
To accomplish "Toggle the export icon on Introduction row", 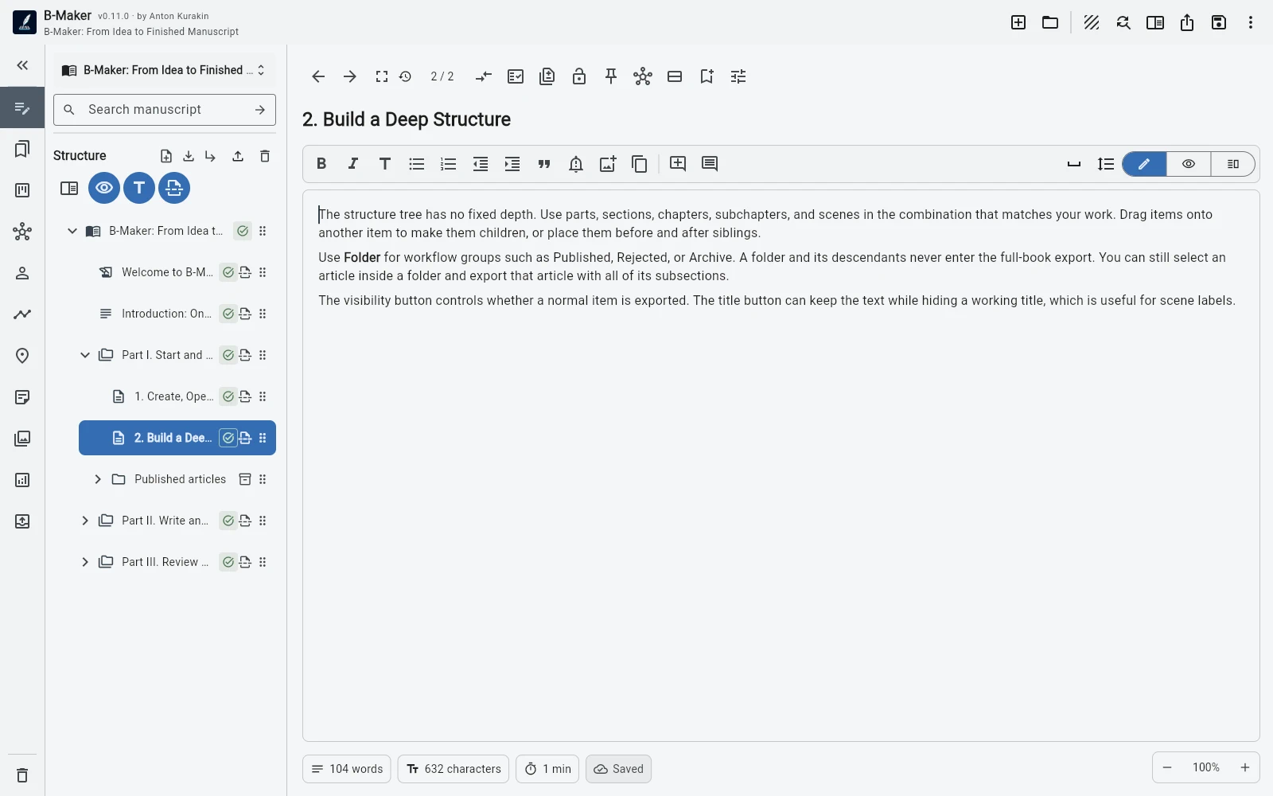I will (245, 314).
